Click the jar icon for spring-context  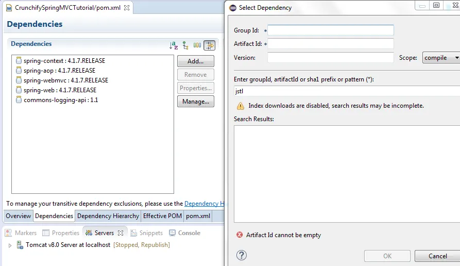click(x=19, y=60)
